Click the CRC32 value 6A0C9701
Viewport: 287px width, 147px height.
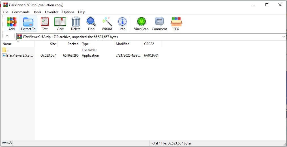(x=151, y=55)
